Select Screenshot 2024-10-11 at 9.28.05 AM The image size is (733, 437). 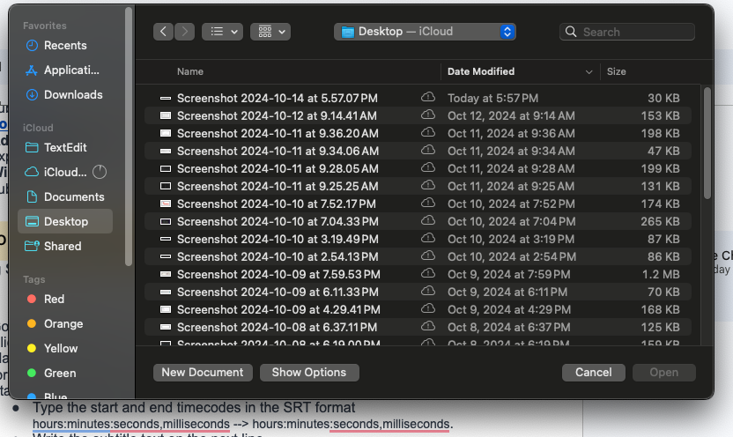[418, 169]
